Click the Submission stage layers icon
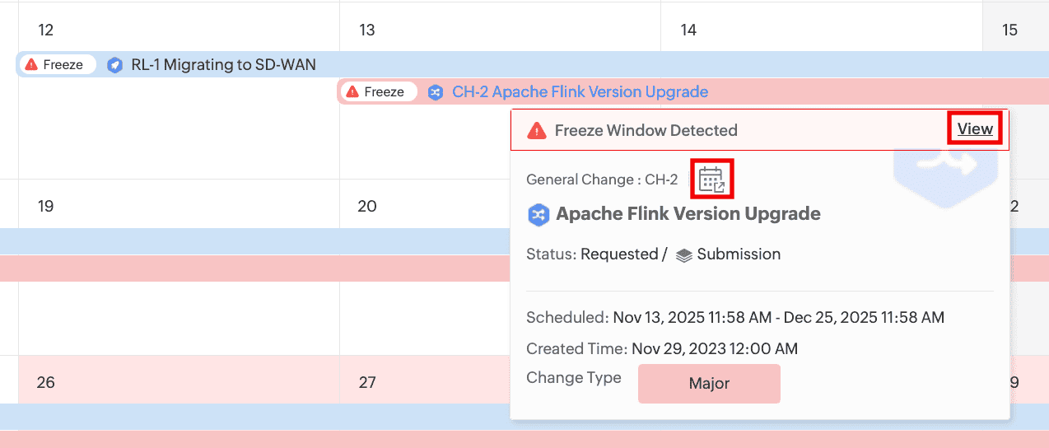Viewport: 1049px width, 448px height. tap(683, 255)
